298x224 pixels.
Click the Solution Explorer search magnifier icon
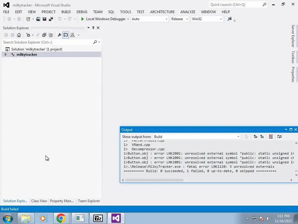click(x=95, y=42)
